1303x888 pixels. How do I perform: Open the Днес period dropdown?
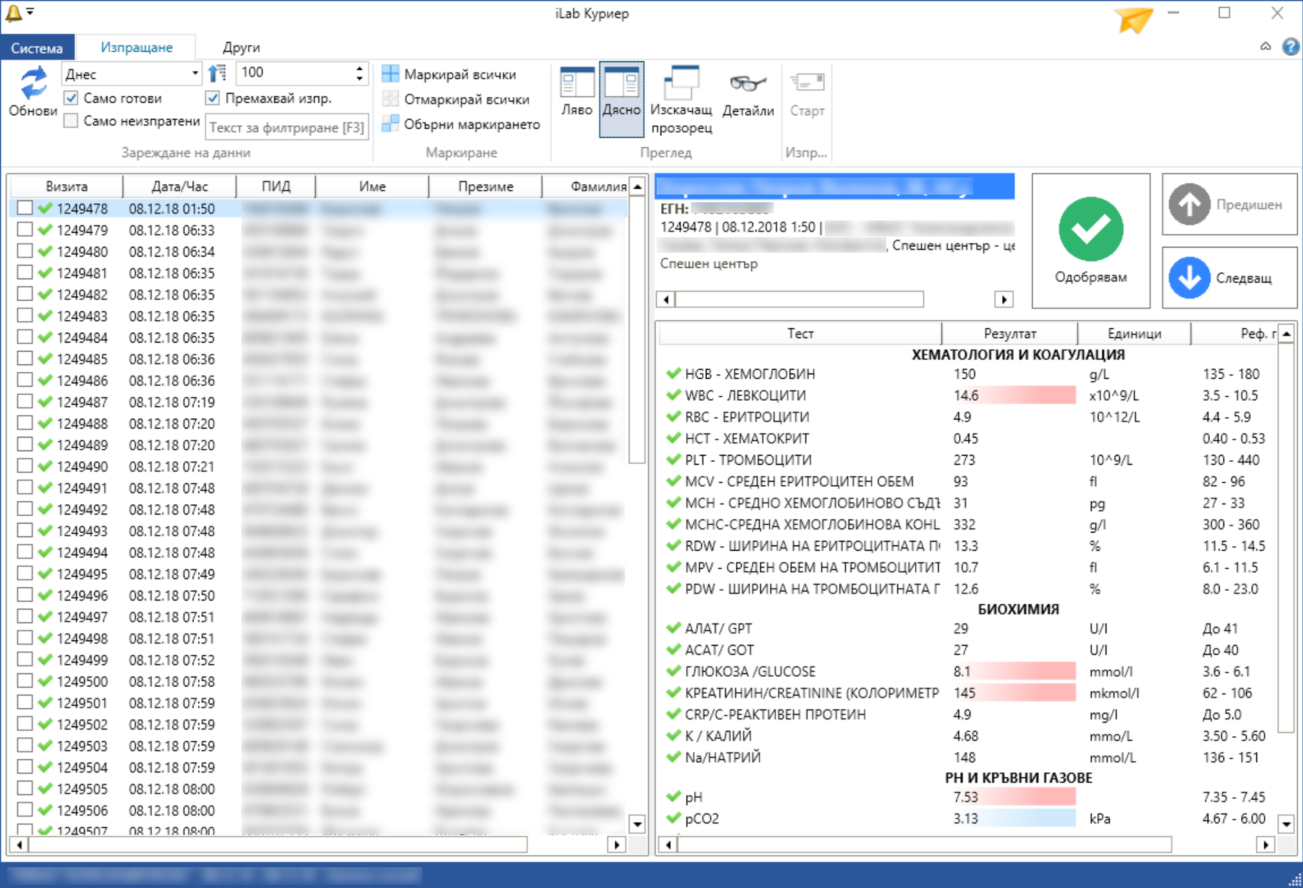(195, 74)
